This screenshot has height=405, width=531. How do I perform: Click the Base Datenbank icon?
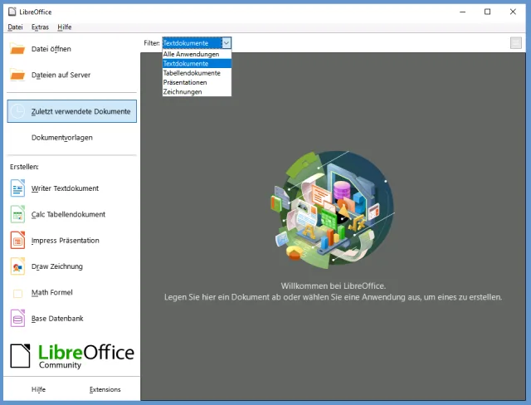click(x=18, y=319)
